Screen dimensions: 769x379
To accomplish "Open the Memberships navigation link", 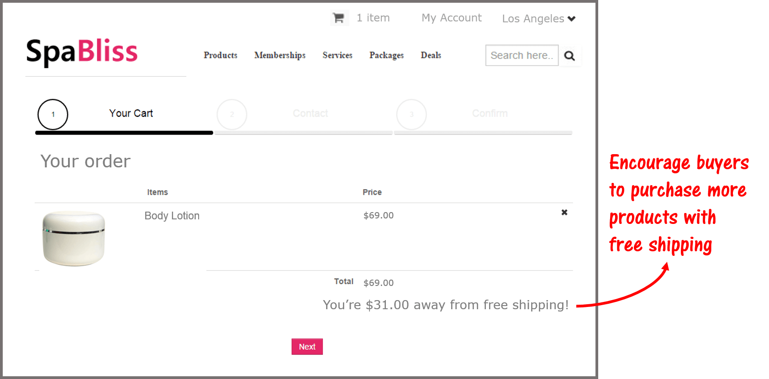I will pos(279,55).
